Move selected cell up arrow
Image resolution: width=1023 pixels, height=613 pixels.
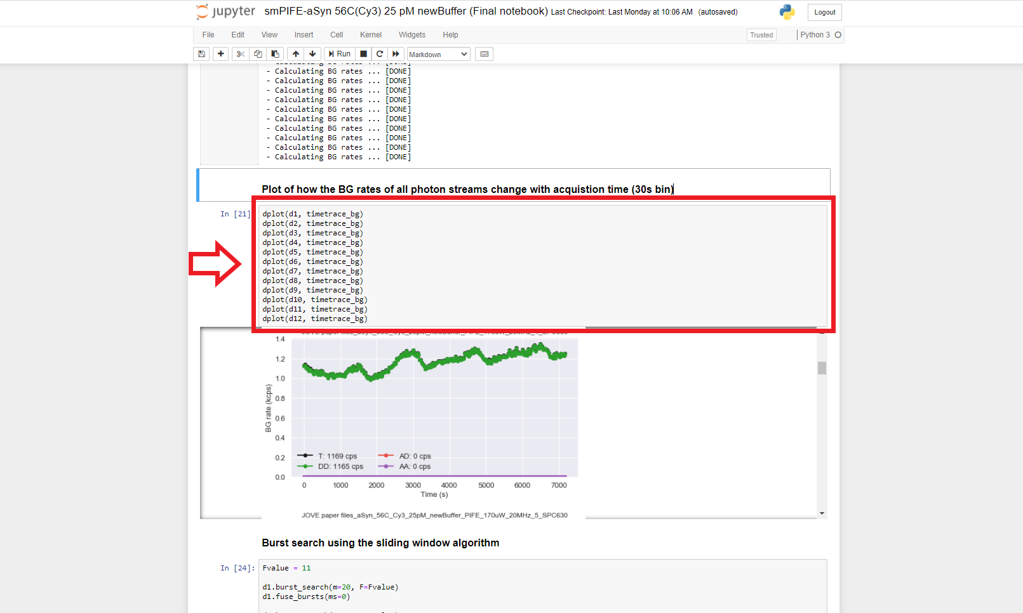click(296, 54)
